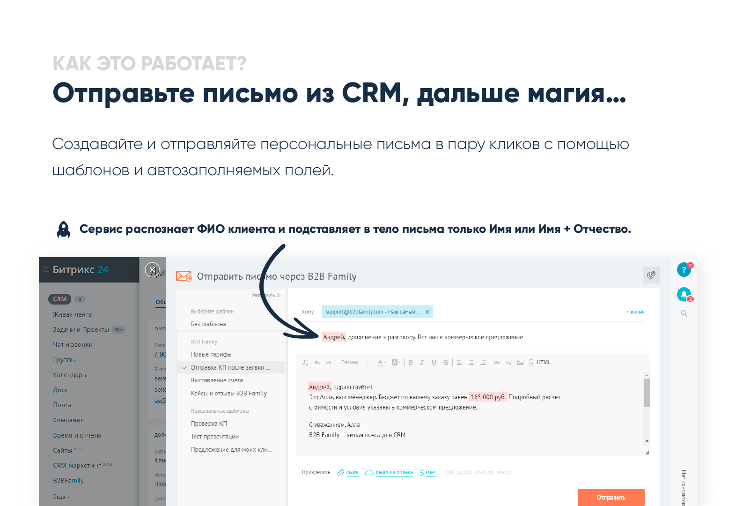Open Группы in the sidebar
736x506 pixels.
pyautogui.click(x=64, y=360)
